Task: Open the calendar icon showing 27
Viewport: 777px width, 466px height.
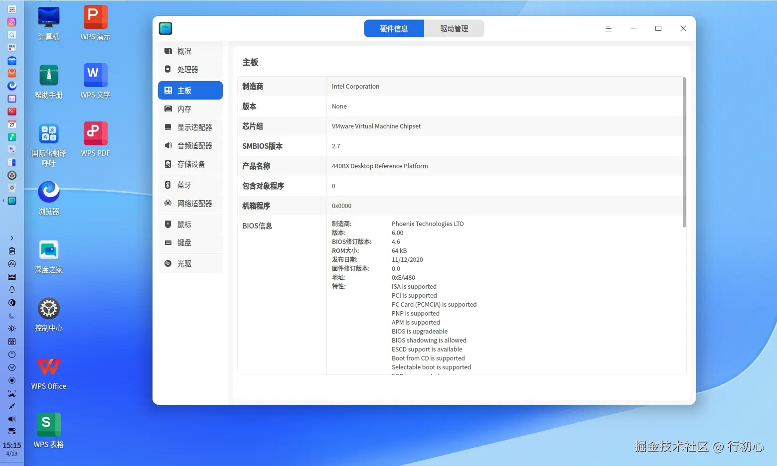Action: coord(12,124)
